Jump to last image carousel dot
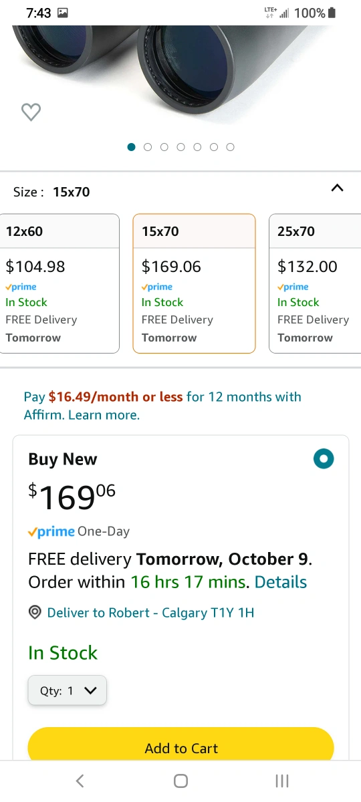 (x=230, y=147)
